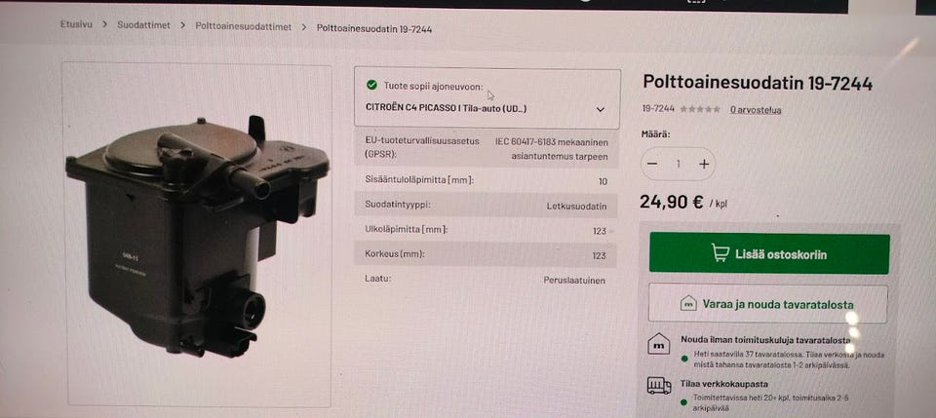Click the shopping cart icon on green button
Screen dimensions: 936x418
pyautogui.click(x=721, y=252)
